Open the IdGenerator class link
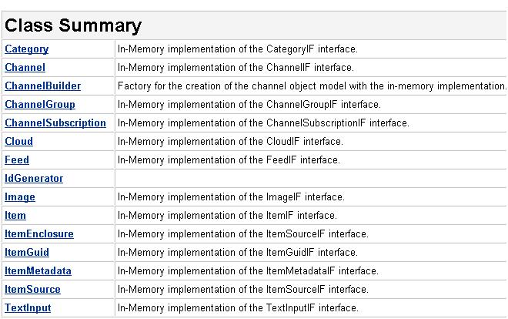The height and width of the screenshot is (319, 508). click(34, 178)
